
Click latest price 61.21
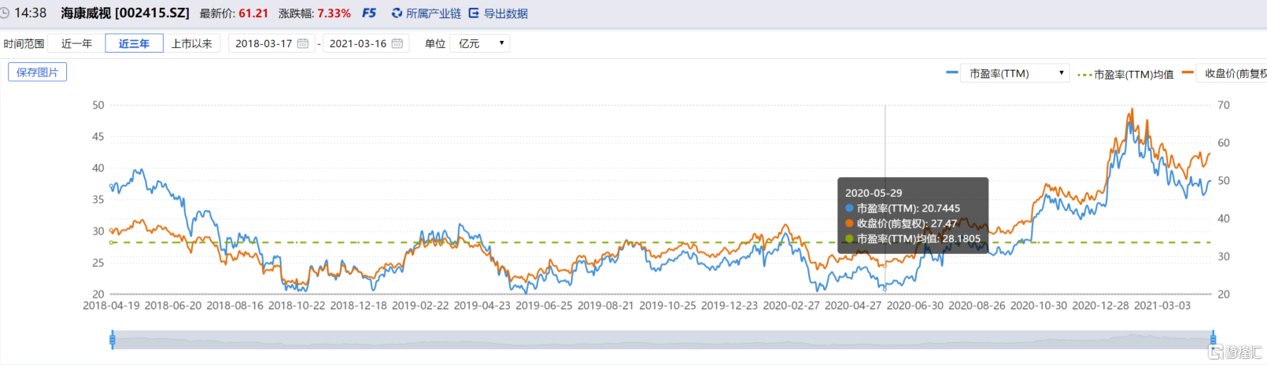253,13
